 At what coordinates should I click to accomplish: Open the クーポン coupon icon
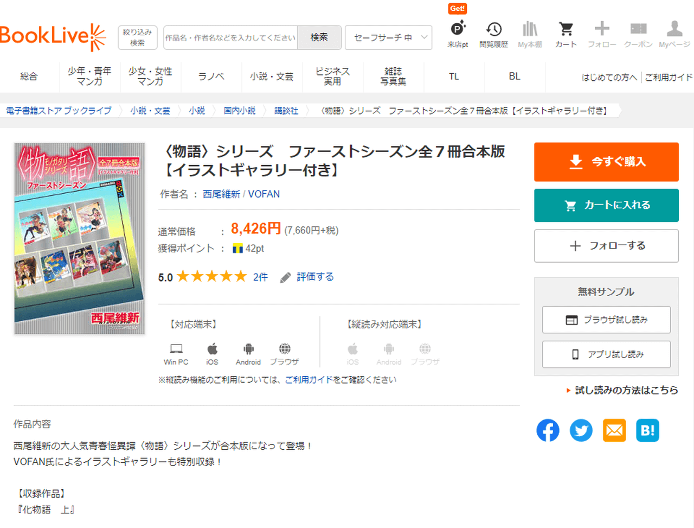click(638, 30)
